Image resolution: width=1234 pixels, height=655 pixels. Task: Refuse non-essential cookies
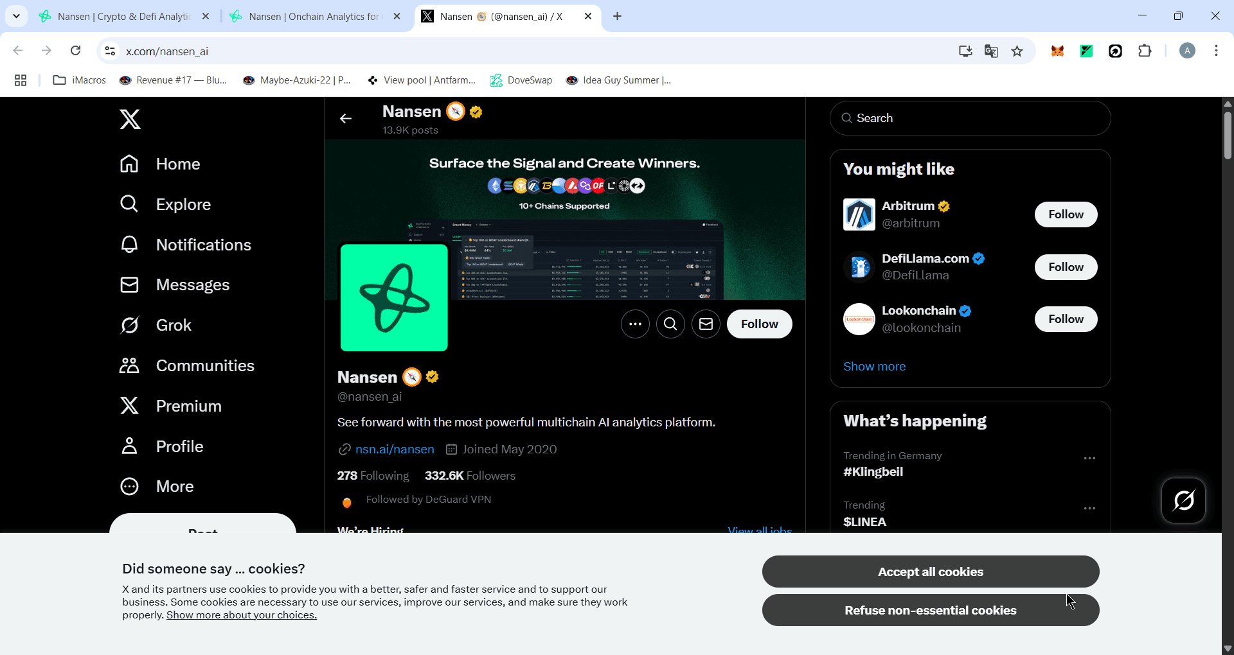(x=931, y=610)
